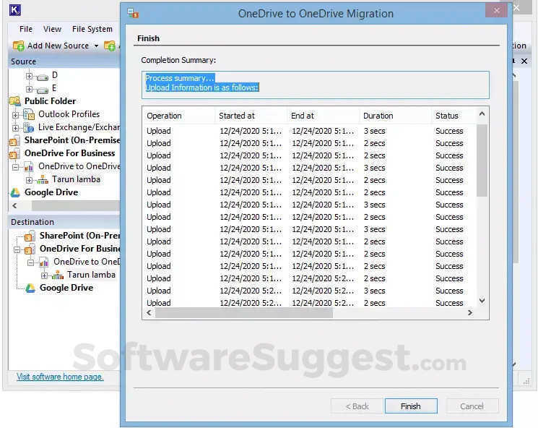Viewport: 538px width, 428px height.
Task: Click the results table scroll-up arrow
Action: (482, 114)
